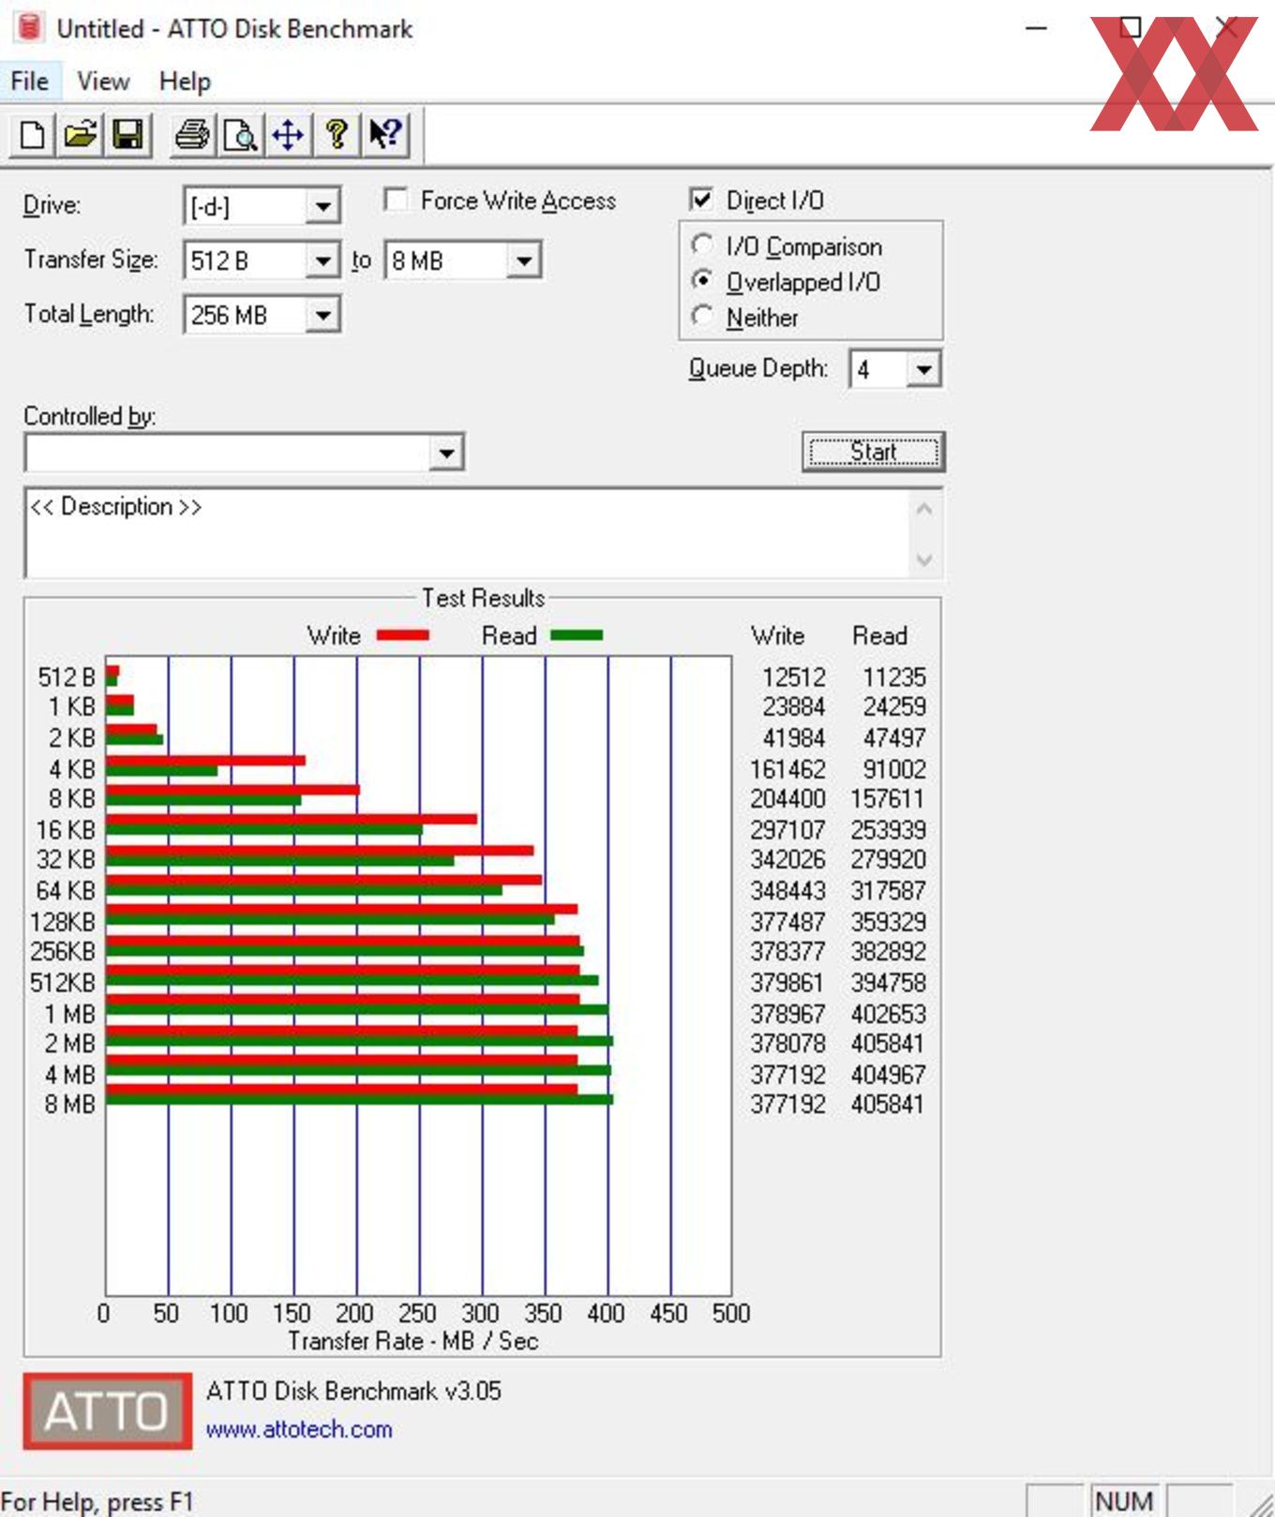Save results with the floppy disk icon

[128, 135]
